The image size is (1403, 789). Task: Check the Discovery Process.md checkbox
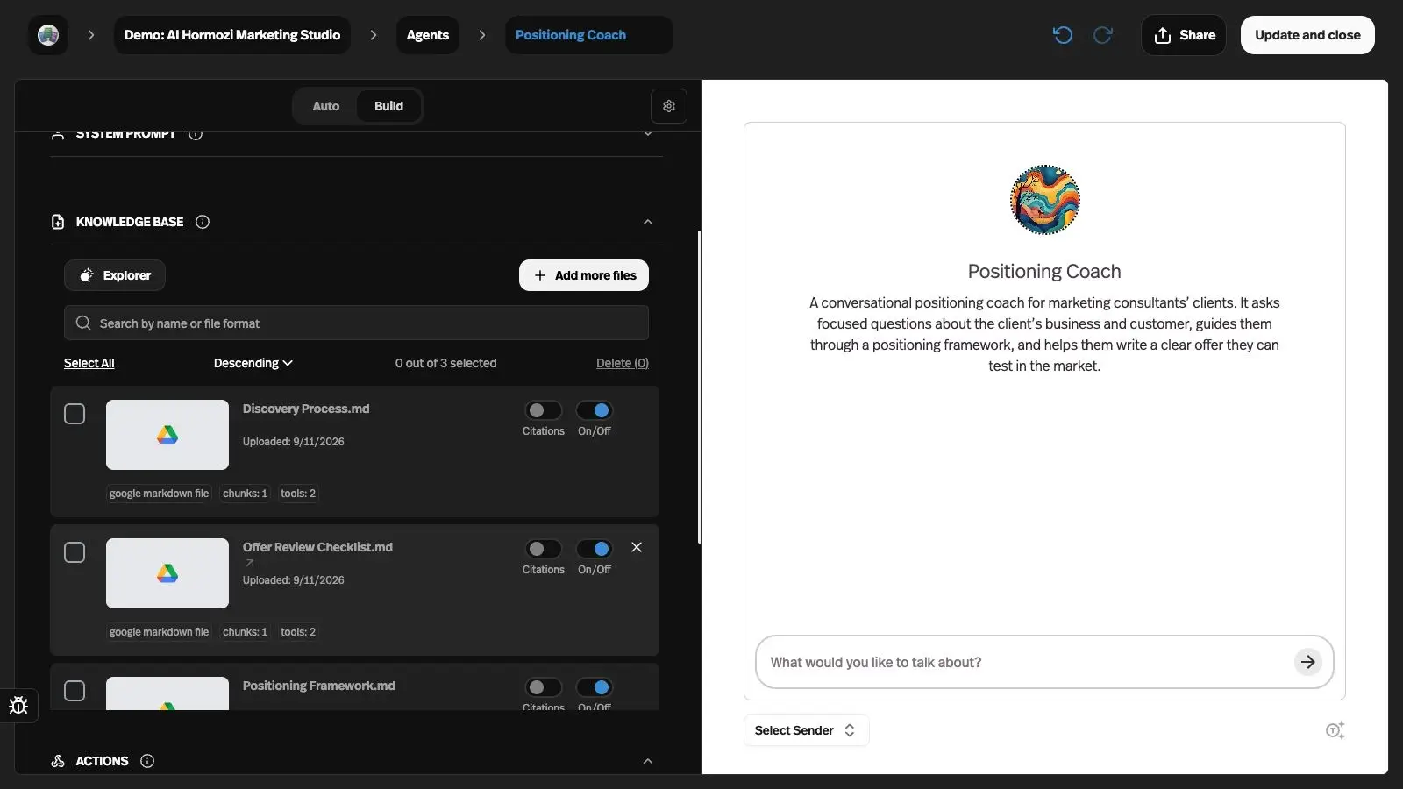pyautogui.click(x=75, y=414)
